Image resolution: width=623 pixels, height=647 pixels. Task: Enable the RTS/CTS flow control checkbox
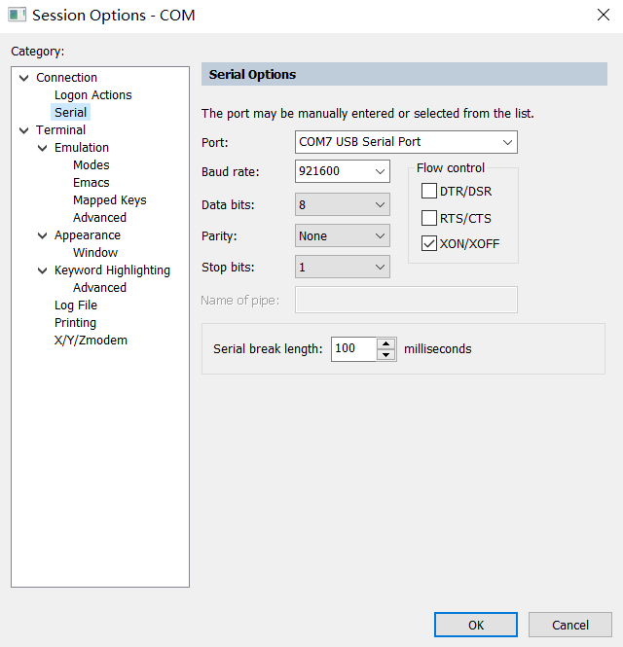pyautogui.click(x=429, y=218)
